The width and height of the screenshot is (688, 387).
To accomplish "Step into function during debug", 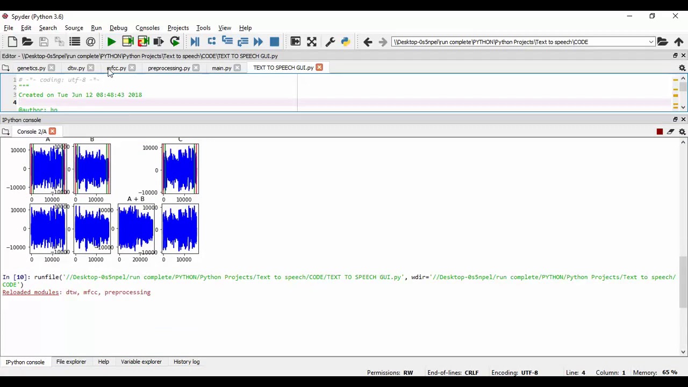I will (x=227, y=42).
